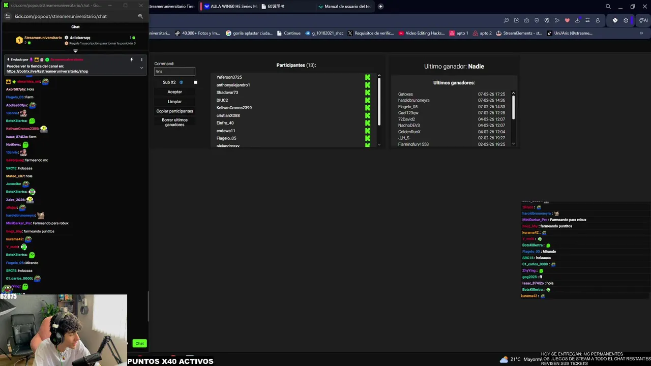651x366 pixels.
Task: Select participant endawa11
Action: point(226,131)
